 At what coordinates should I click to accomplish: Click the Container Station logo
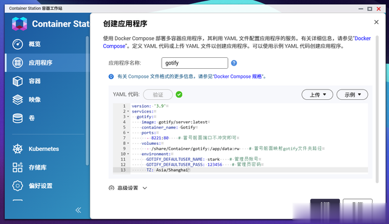[19, 24]
